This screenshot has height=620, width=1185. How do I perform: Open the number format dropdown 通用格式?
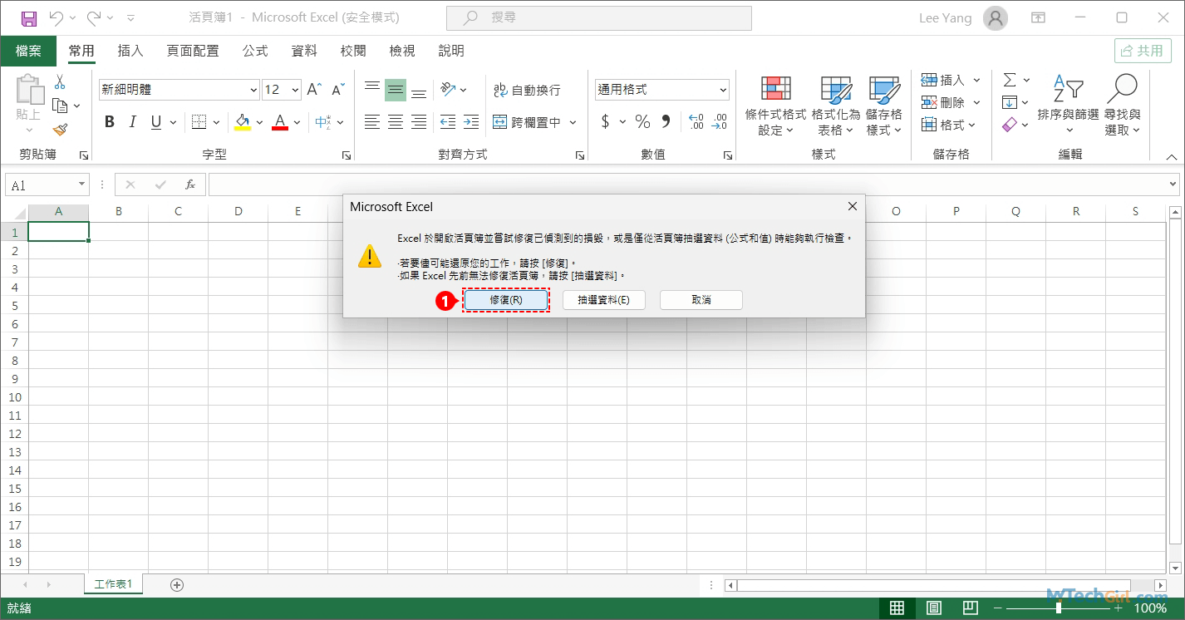723,90
